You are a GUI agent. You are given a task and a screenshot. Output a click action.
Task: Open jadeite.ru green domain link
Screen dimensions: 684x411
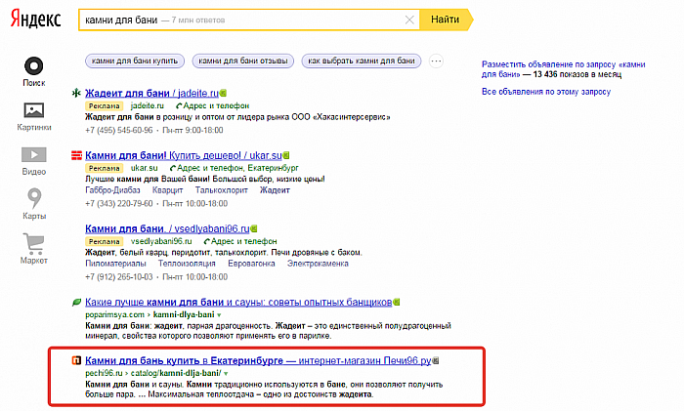click(x=148, y=105)
